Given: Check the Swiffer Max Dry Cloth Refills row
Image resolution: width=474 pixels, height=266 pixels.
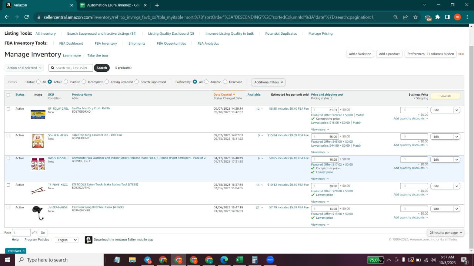Looking at the screenshot, I should click(9, 109).
